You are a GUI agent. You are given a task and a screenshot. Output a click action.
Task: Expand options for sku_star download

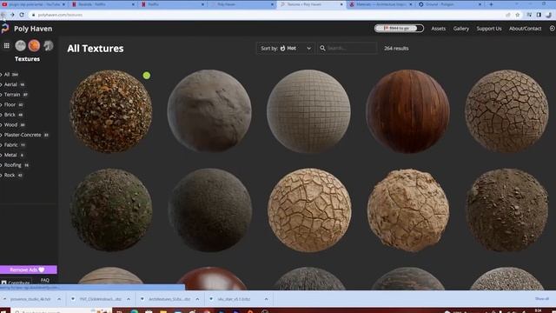pyautogui.click(x=266, y=299)
